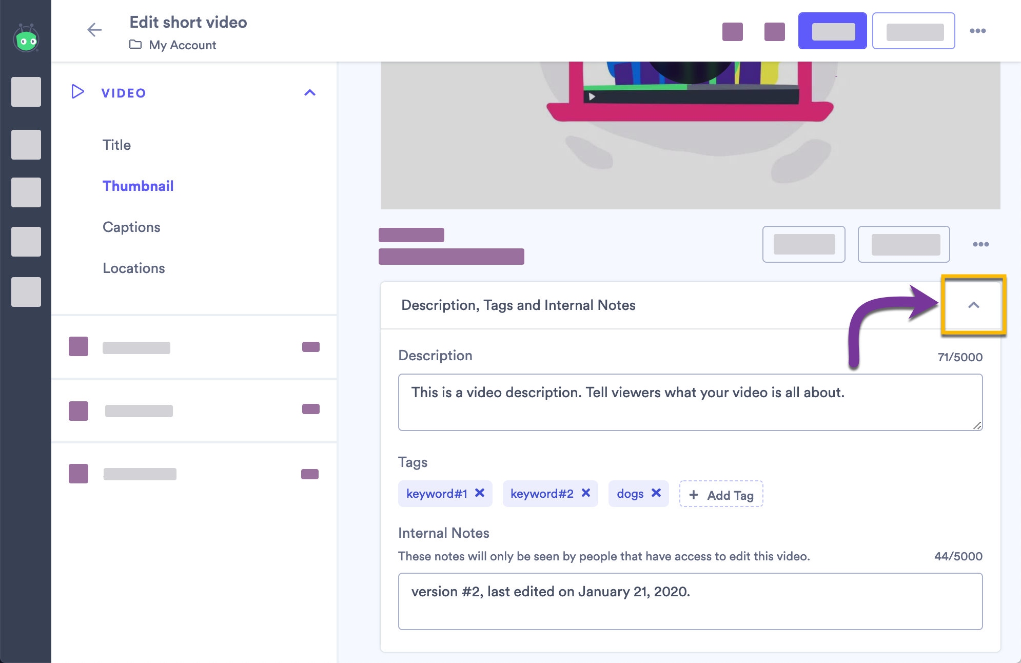Open video more options below thumbnail
The width and height of the screenshot is (1021, 663).
pyautogui.click(x=980, y=244)
